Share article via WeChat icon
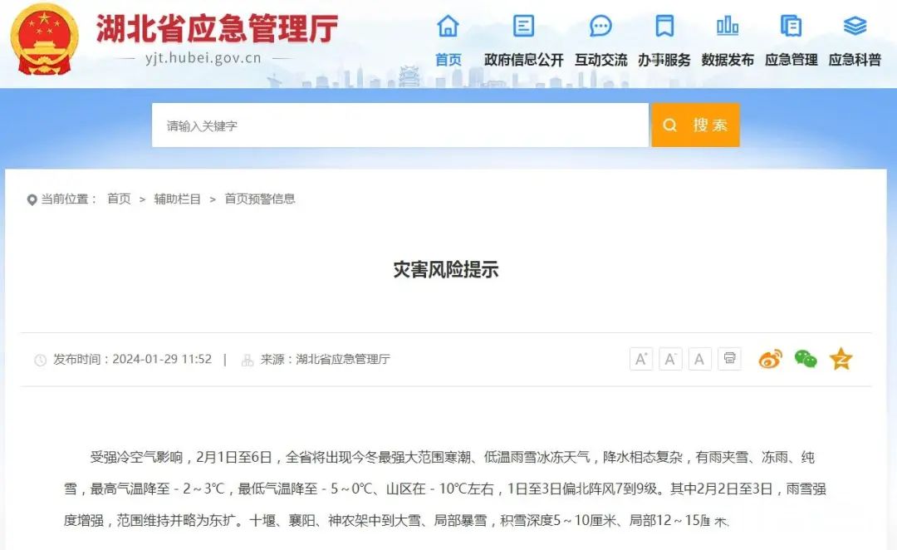This screenshot has height=550, width=897. point(806,359)
